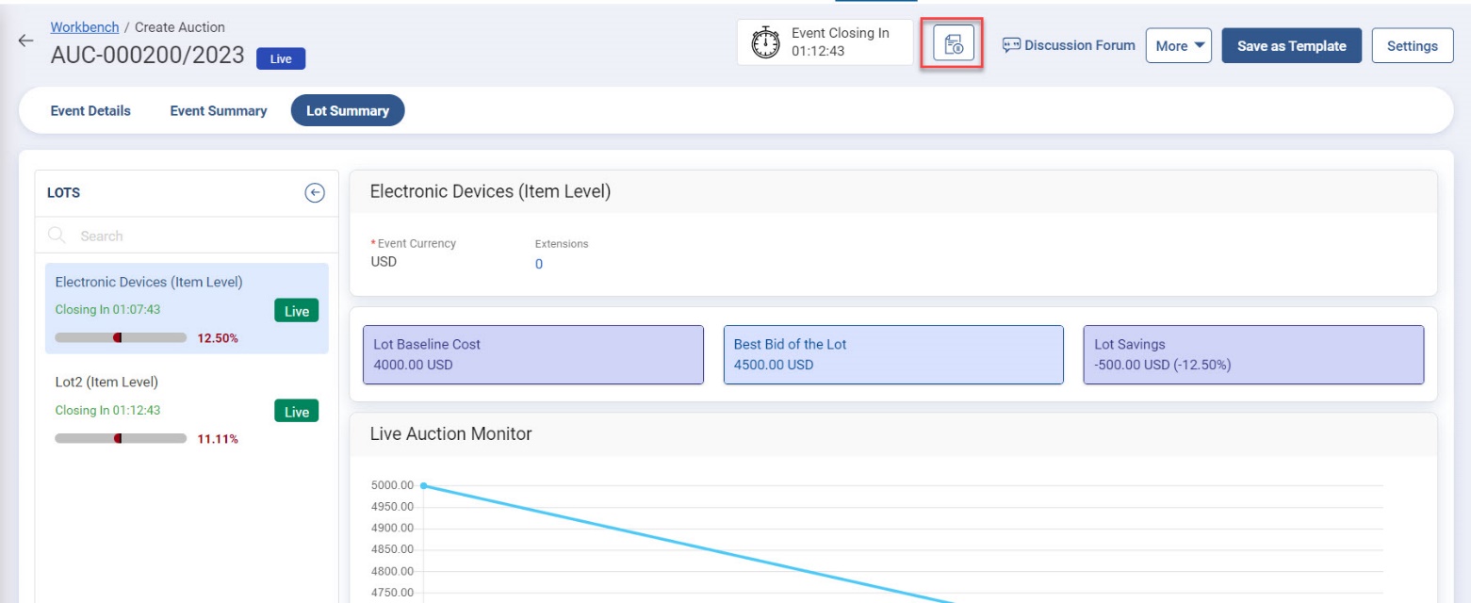Viewport: 1471px width, 603px height.
Task: Click the Discussion Forum chat icon
Action: click(1011, 45)
